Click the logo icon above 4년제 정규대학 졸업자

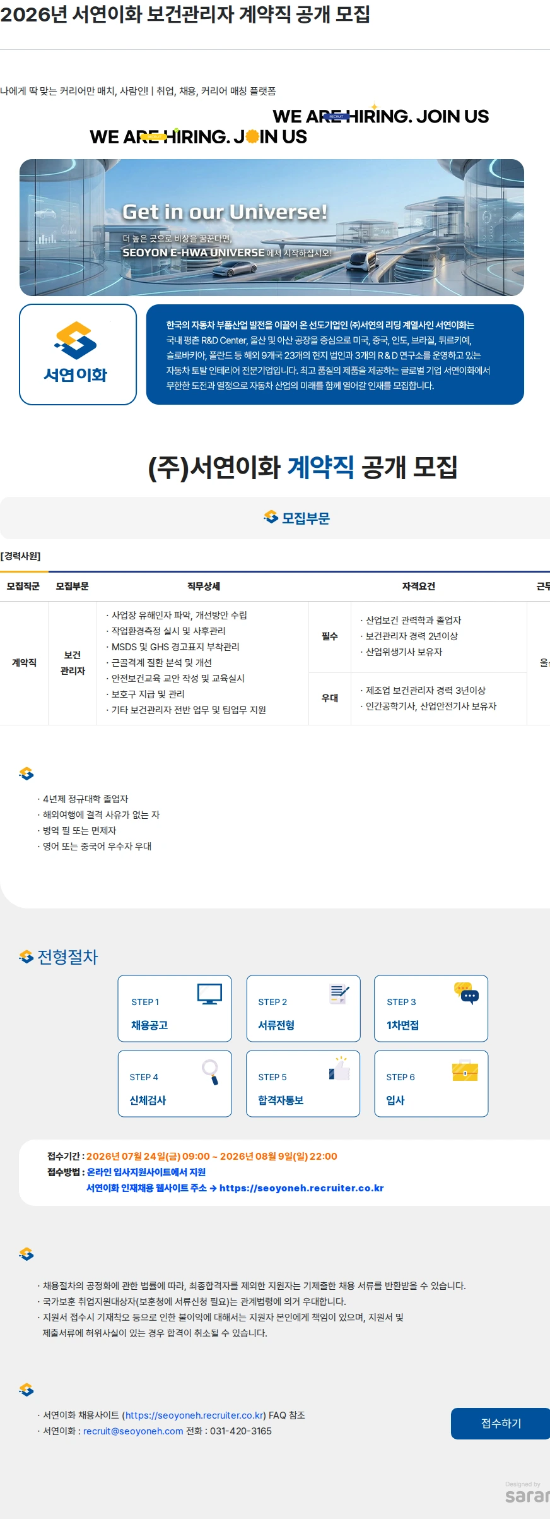[26, 773]
